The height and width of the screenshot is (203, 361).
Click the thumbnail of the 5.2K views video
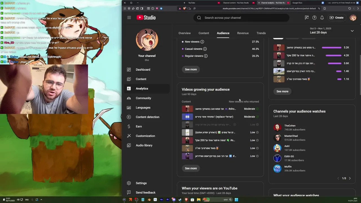click(279, 48)
